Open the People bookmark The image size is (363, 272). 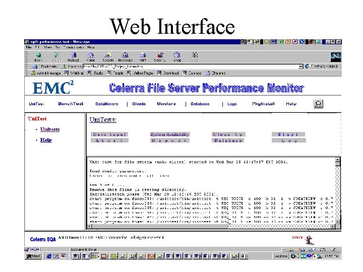(115, 73)
